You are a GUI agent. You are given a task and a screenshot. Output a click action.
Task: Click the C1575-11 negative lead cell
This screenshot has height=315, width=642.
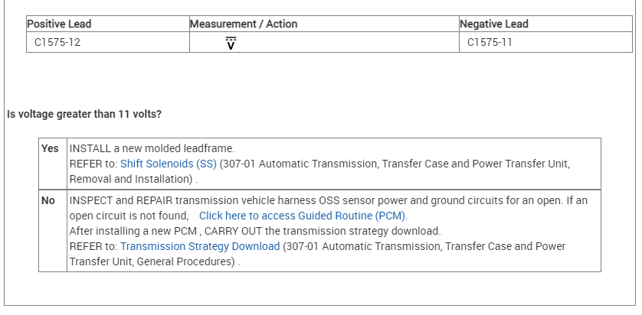coord(490,43)
